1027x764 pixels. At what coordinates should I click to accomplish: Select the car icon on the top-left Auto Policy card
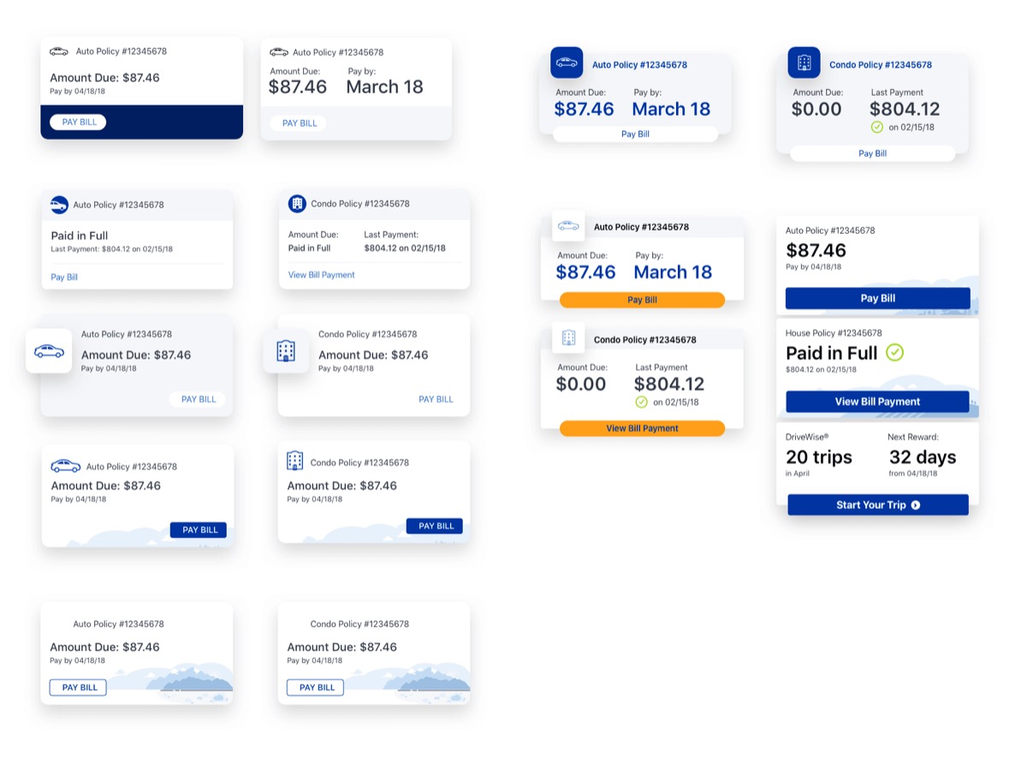pyautogui.click(x=58, y=51)
